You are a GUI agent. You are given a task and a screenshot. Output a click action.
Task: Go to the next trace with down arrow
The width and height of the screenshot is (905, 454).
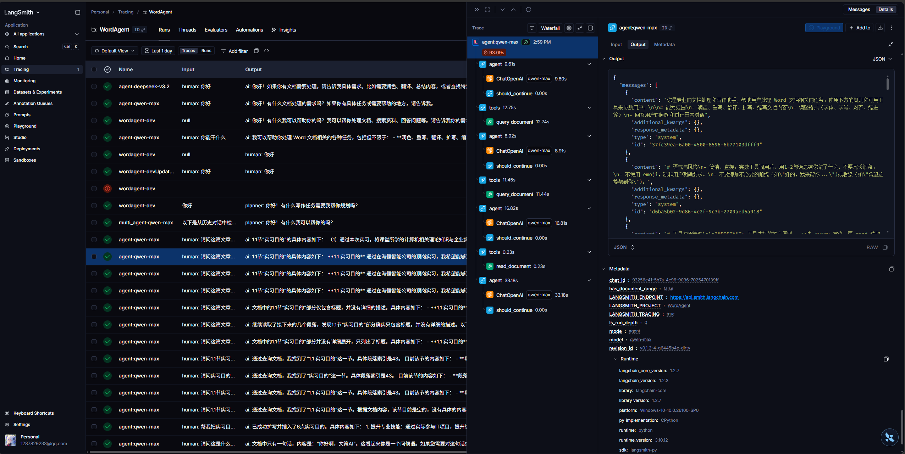pos(502,10)
